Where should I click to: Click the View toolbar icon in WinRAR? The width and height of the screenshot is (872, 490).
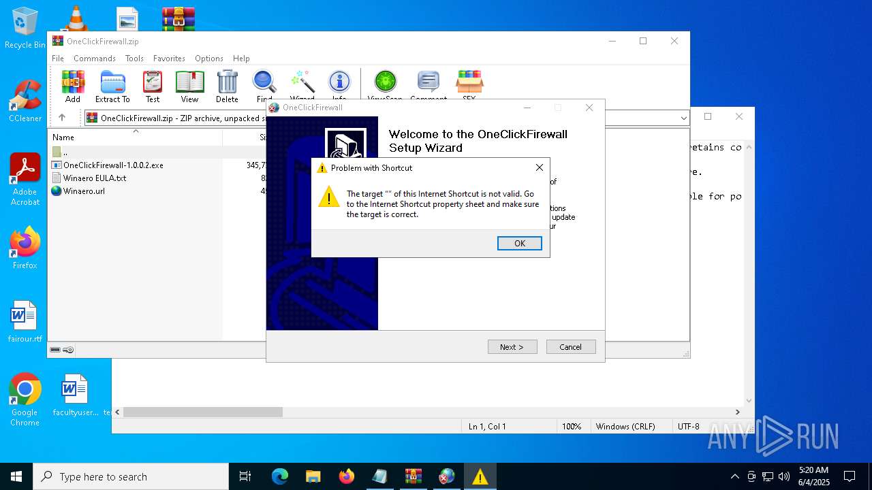click(x=189, y=86)
